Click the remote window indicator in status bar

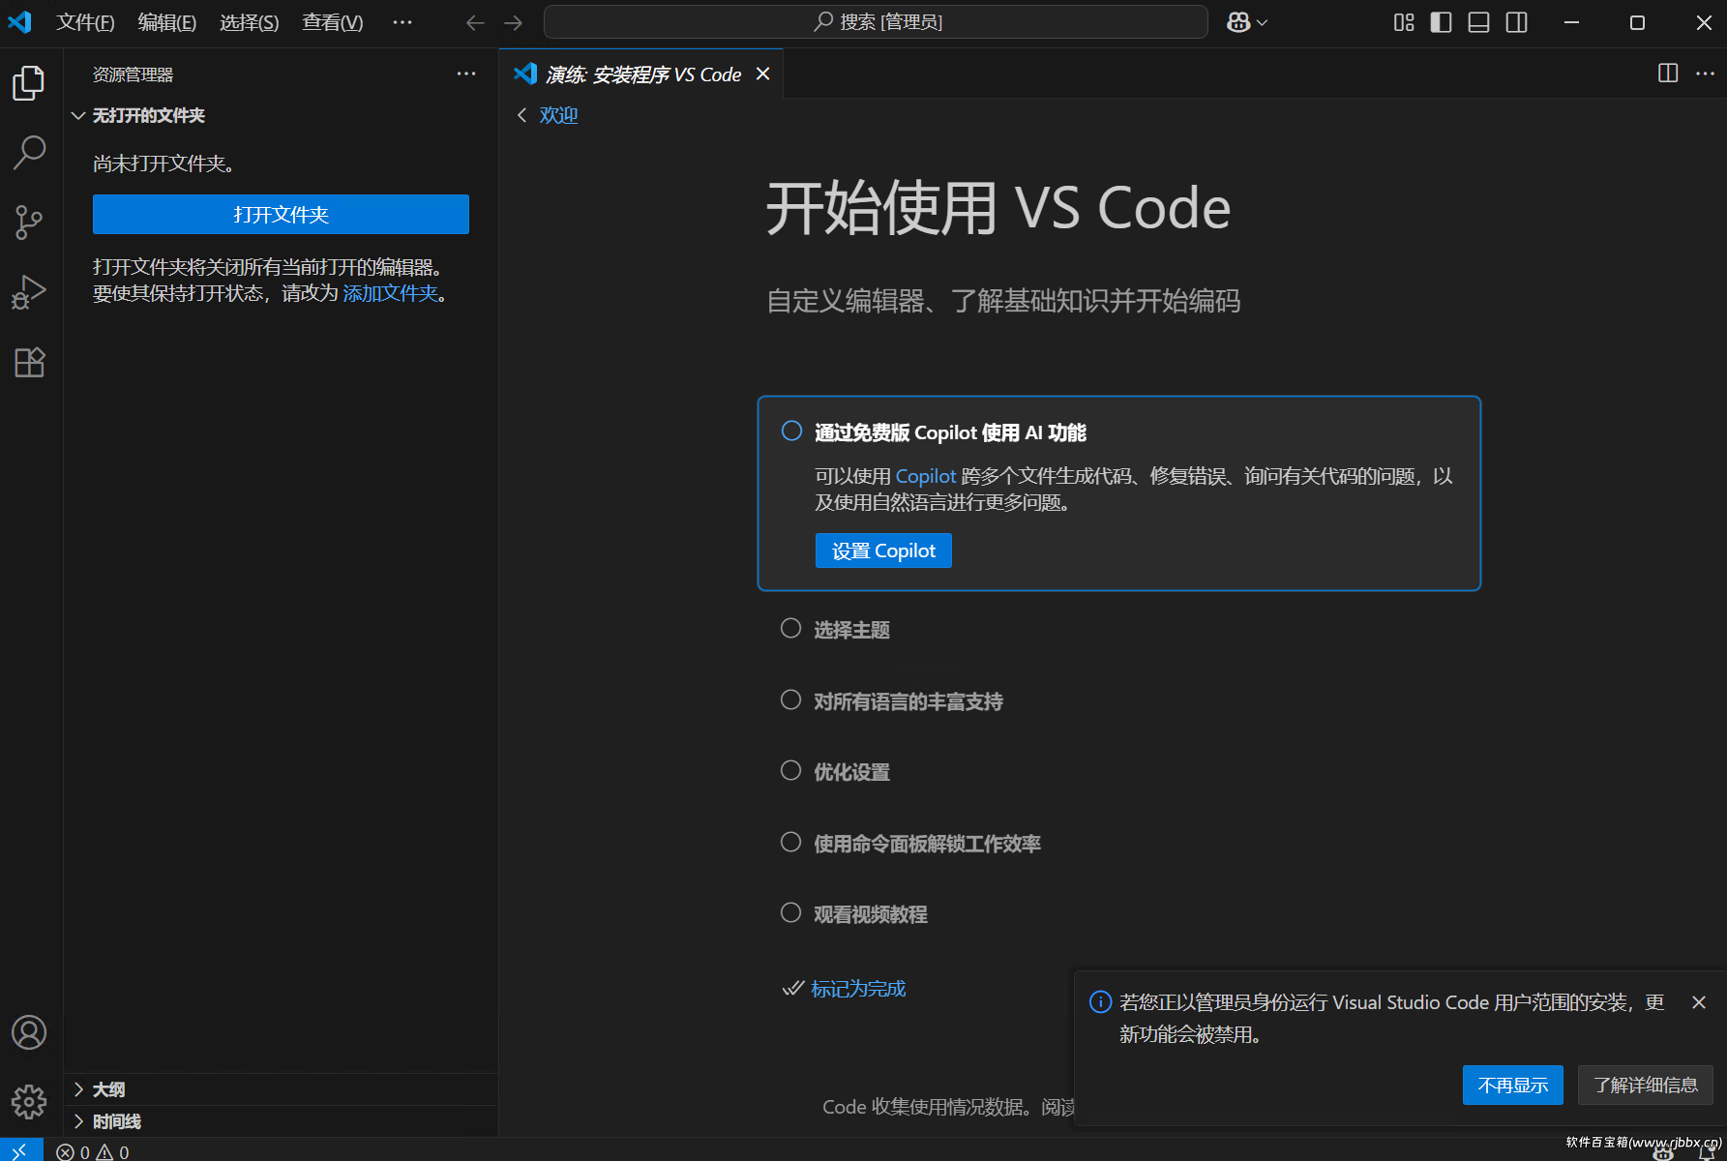click(x=20, y=1150)
